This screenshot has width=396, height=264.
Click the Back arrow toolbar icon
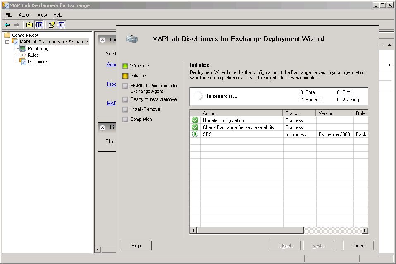[7, 25]
